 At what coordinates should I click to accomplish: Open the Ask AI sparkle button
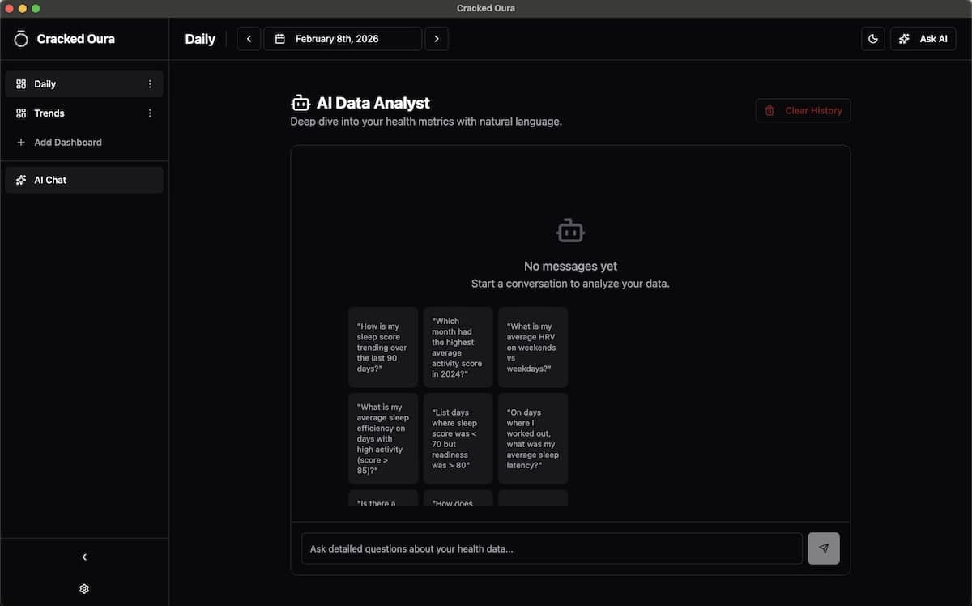click(923, 39)
